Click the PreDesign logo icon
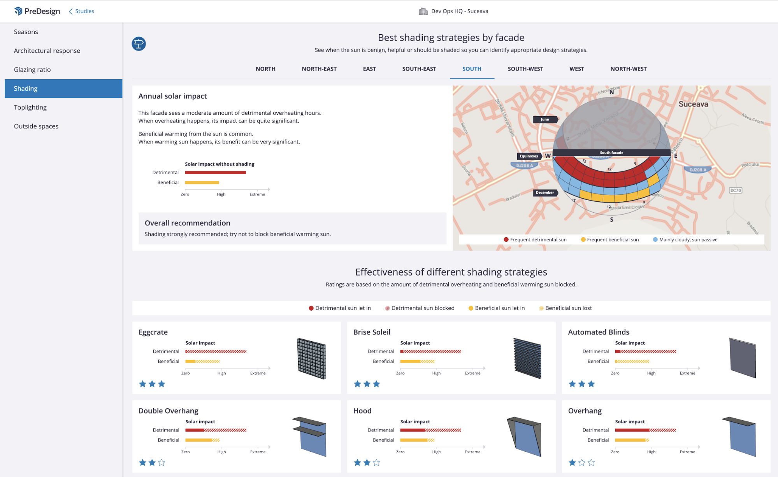 18,11
